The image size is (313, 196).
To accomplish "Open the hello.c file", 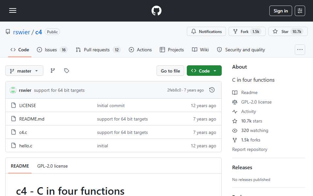I will click(25, 146).
